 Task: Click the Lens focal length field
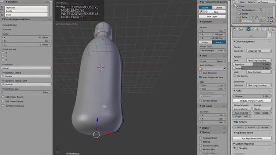click(x=212, y=61)
